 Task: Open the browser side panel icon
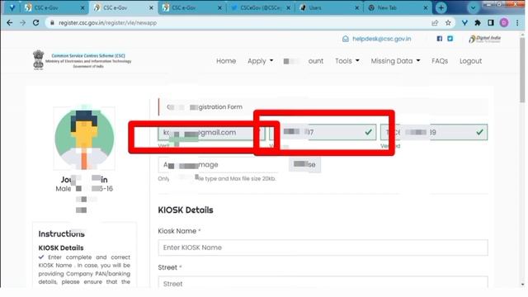[491, 23]
